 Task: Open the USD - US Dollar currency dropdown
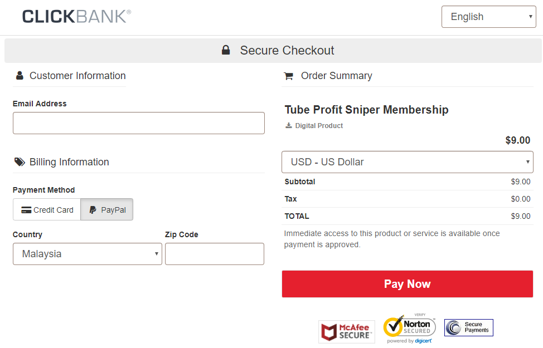click(x=407, y=162)
